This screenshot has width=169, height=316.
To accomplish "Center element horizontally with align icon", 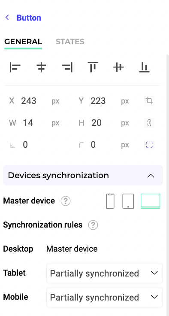I will pos(41,67).
